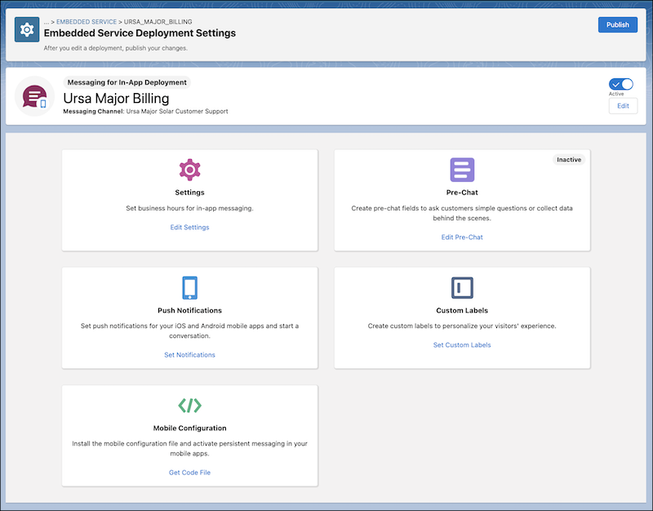Click the Publish button
The image size is (653, 511).
pos(618,24)
